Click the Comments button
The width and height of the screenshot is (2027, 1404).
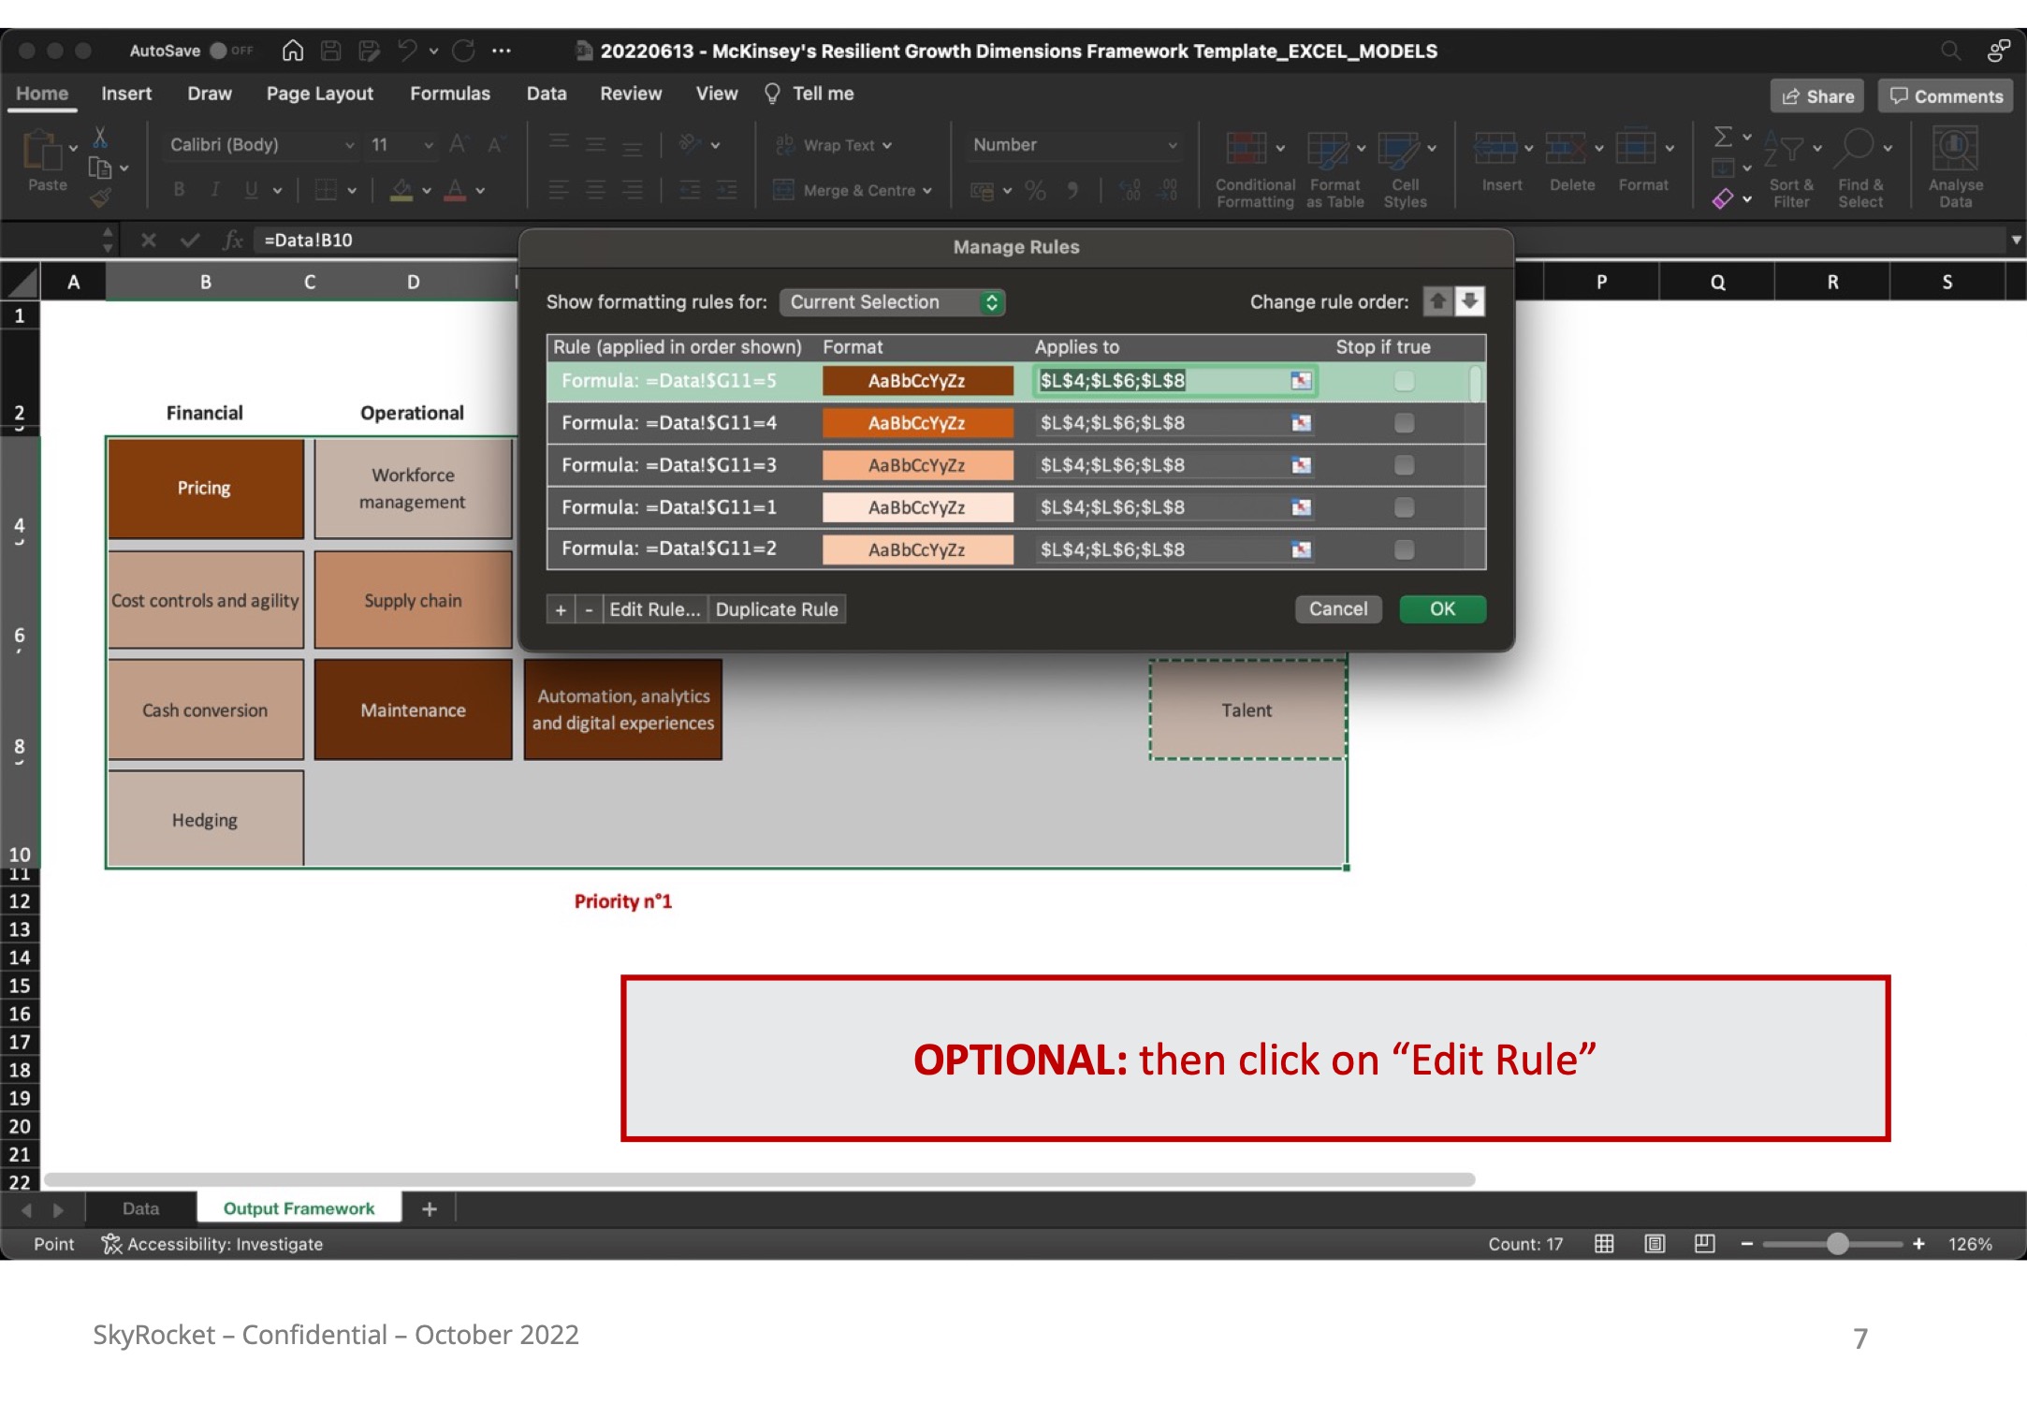click(x=1946, y=96)
